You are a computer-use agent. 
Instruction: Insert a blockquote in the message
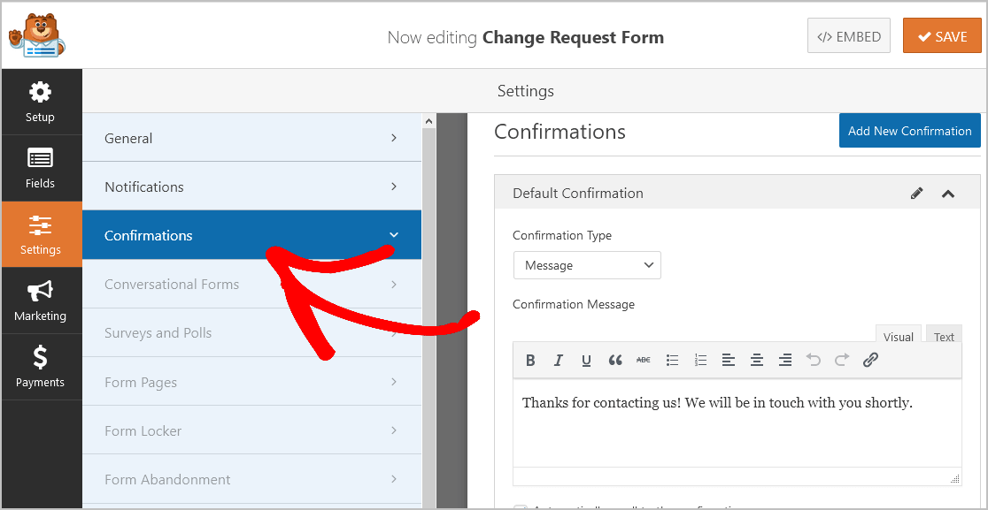pyautogui.click(x=615, y=361)
